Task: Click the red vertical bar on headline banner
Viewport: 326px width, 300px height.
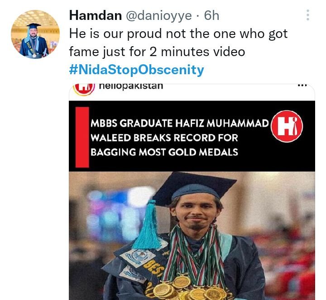Action: [82, 137]
